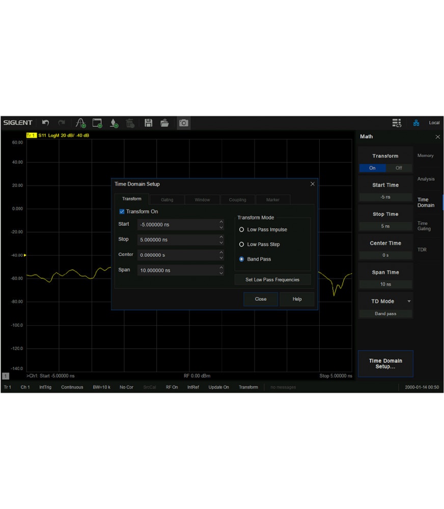Image resolution: width=444 pixels, height=509 pixels.
Task: Increase the Center time value
Action: pyautogui.click(x=221, y=252)
